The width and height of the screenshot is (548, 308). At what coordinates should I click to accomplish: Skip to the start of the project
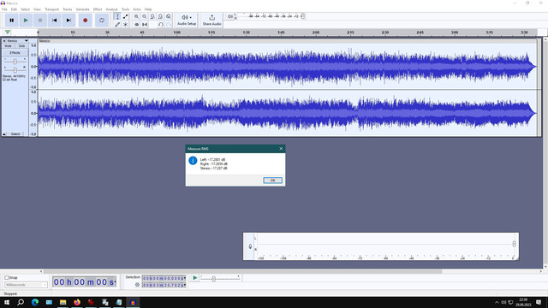(55, 21)
